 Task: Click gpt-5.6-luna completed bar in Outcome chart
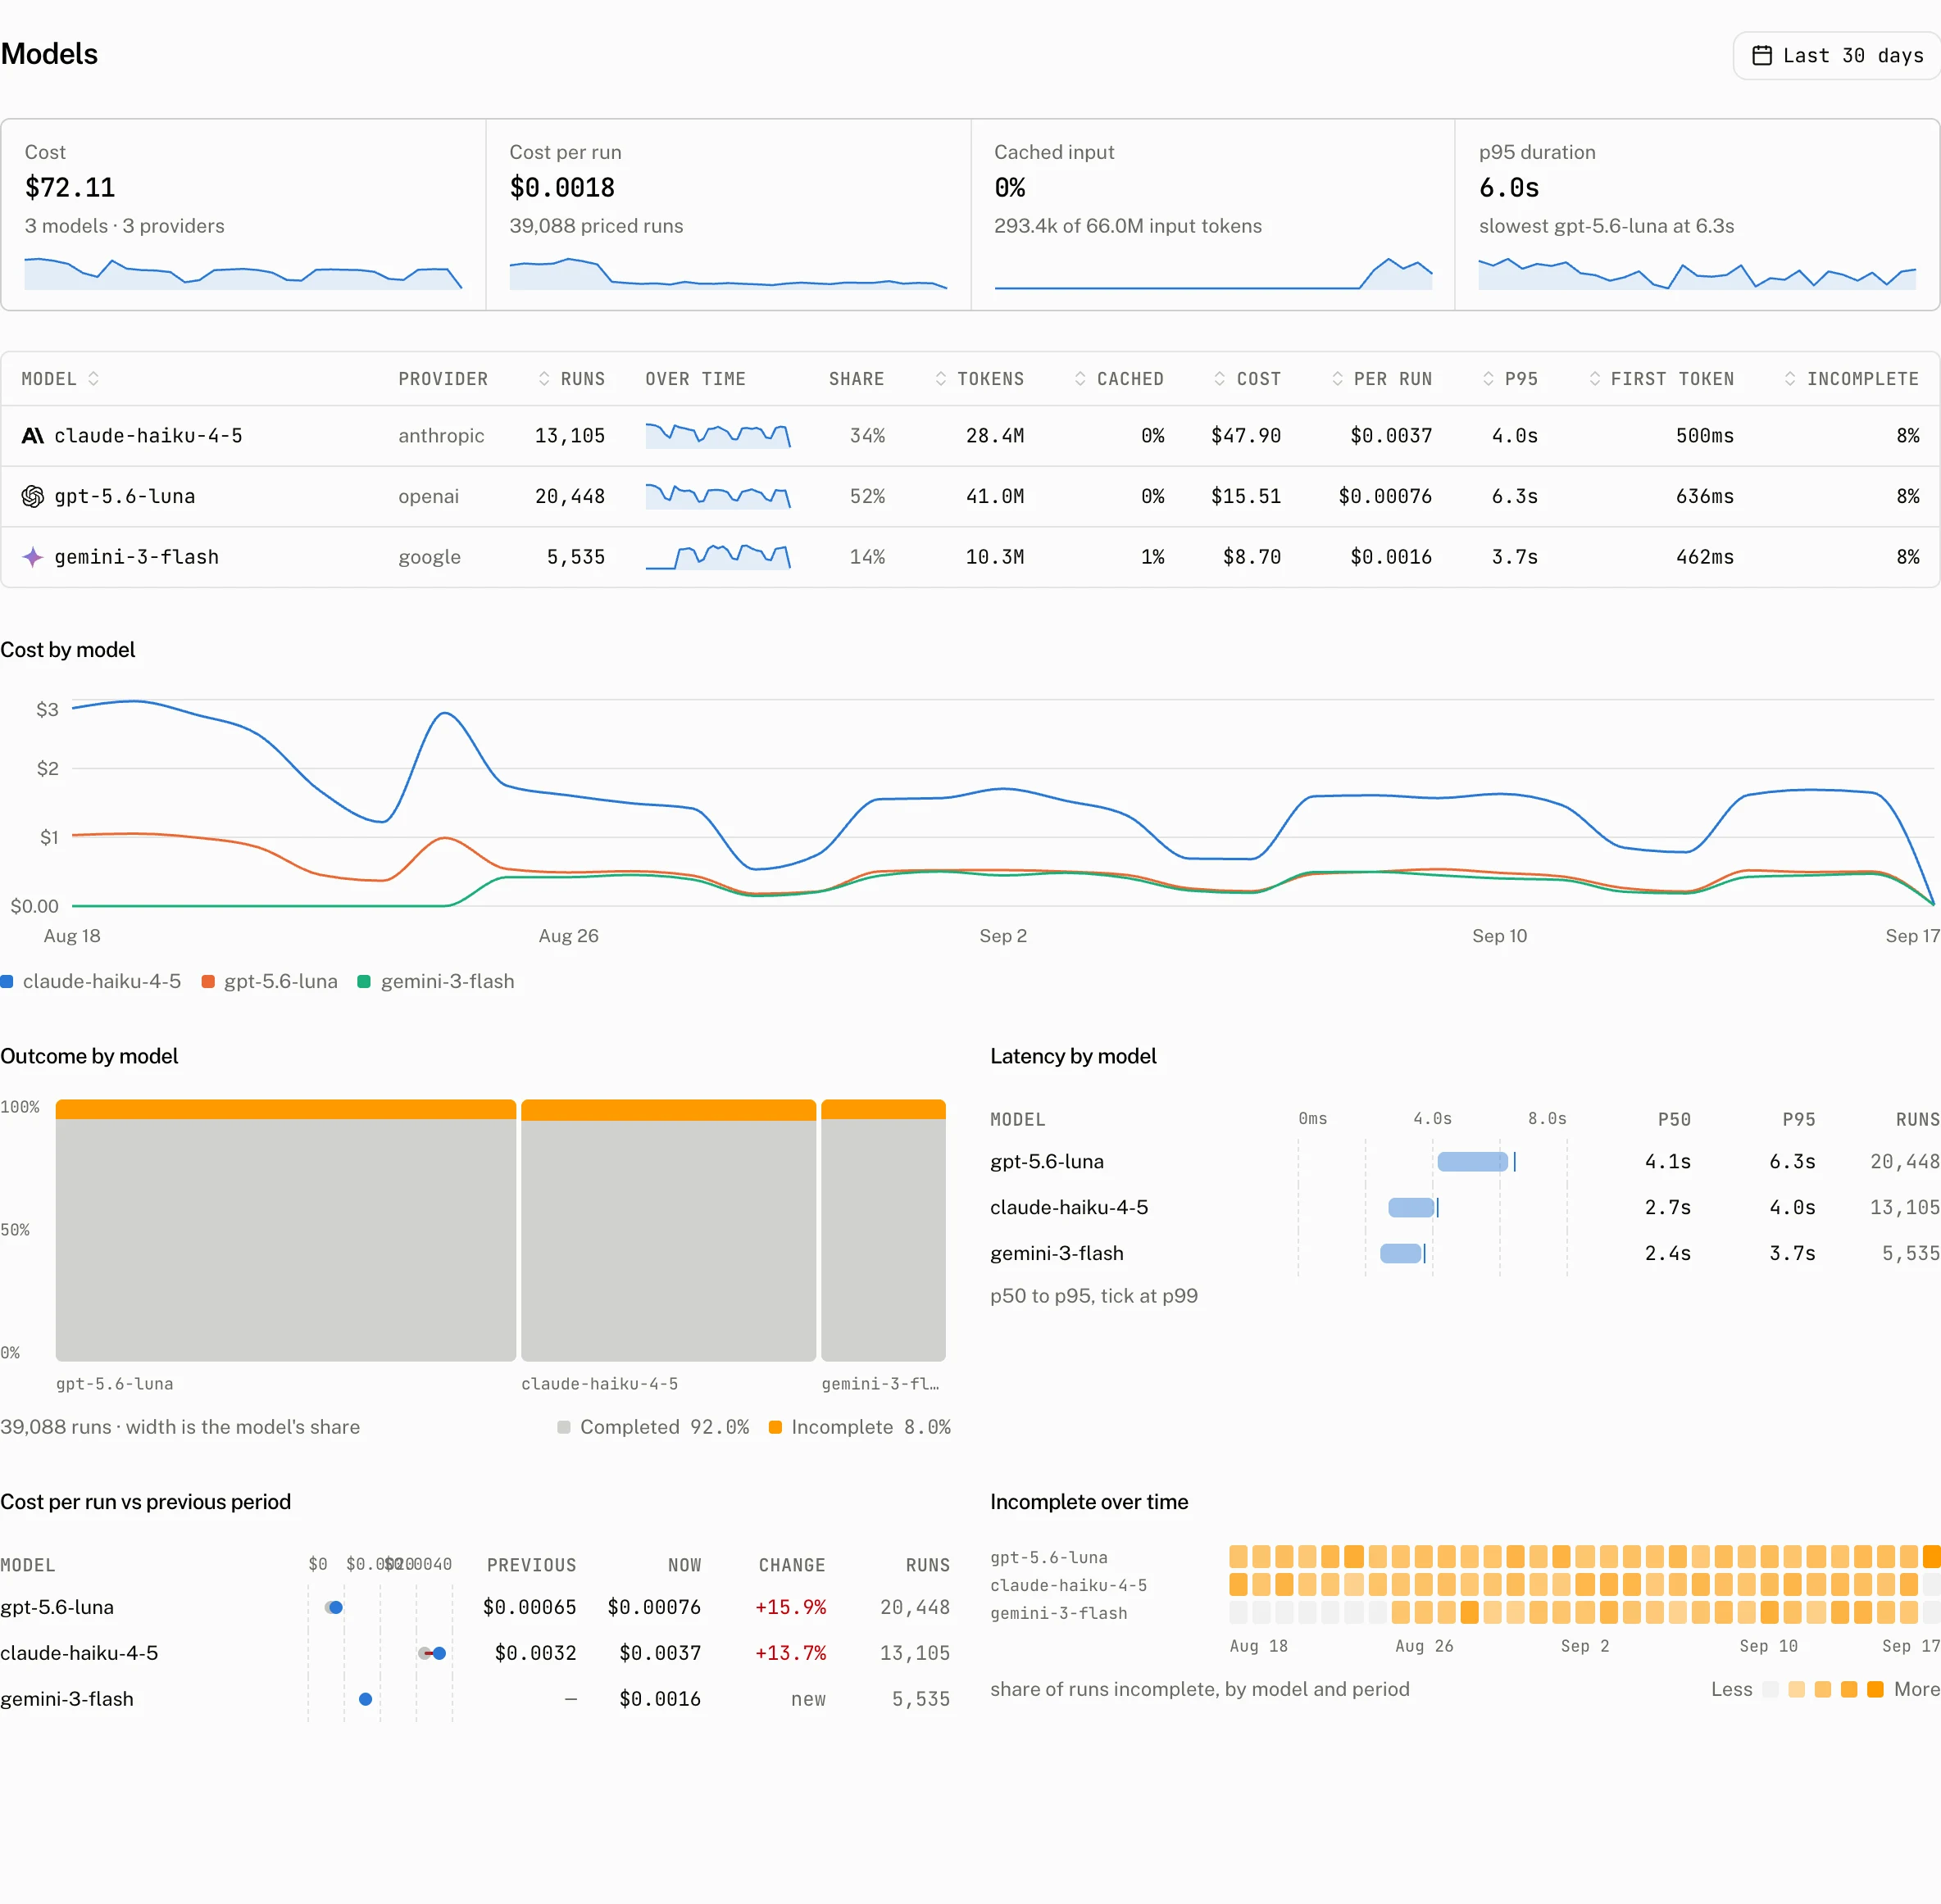286,1240
